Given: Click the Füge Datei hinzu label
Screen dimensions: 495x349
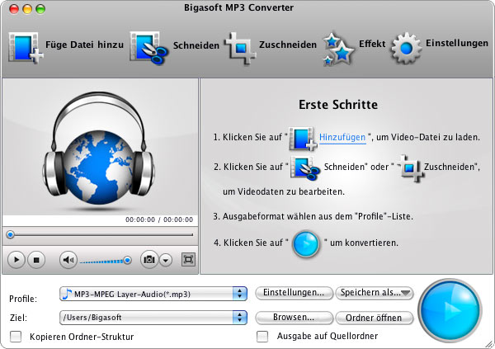Looking at the screenshot, I should [x=84, y=45].
